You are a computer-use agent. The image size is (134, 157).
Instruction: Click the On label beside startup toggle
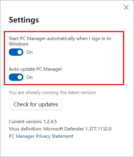coord(29,52)
